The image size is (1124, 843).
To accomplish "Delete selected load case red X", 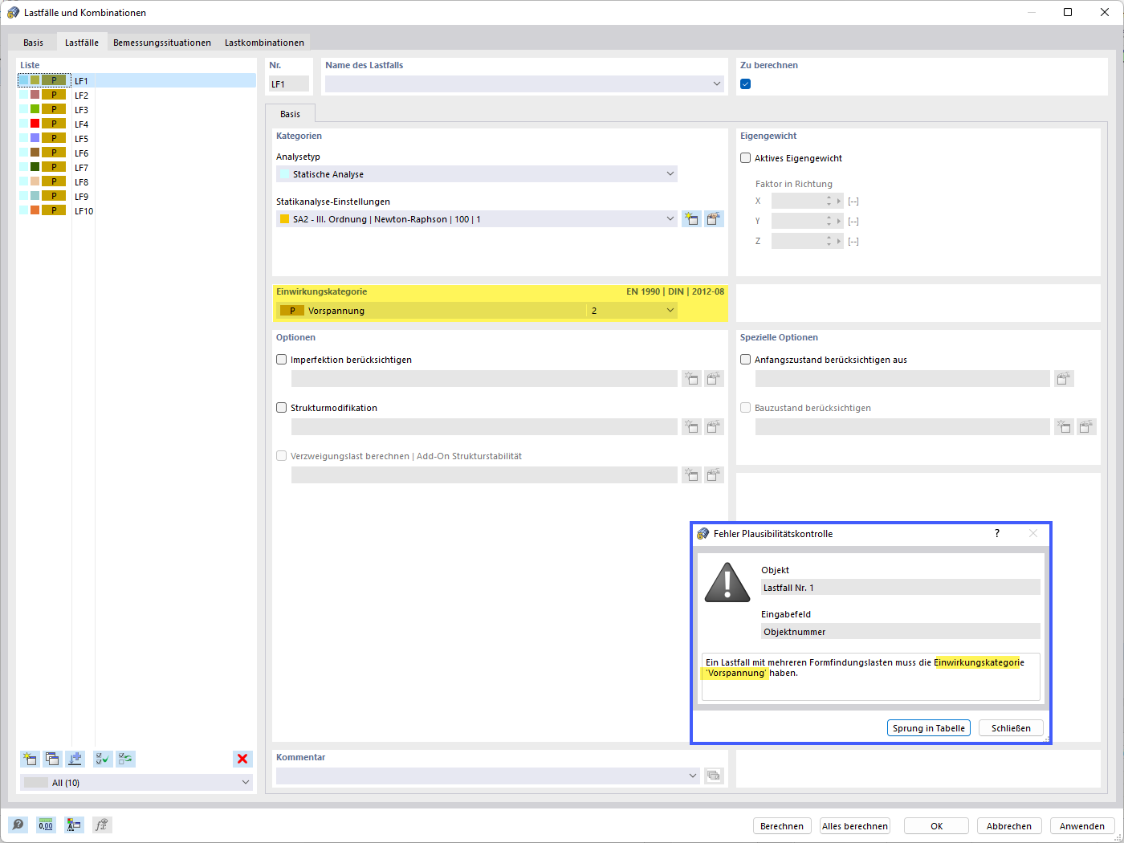I will click(242, 759).
